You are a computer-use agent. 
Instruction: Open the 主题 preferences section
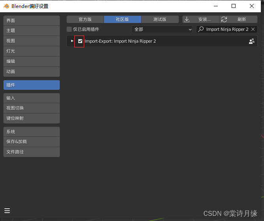pyautogui.click(x=32, y=31)
